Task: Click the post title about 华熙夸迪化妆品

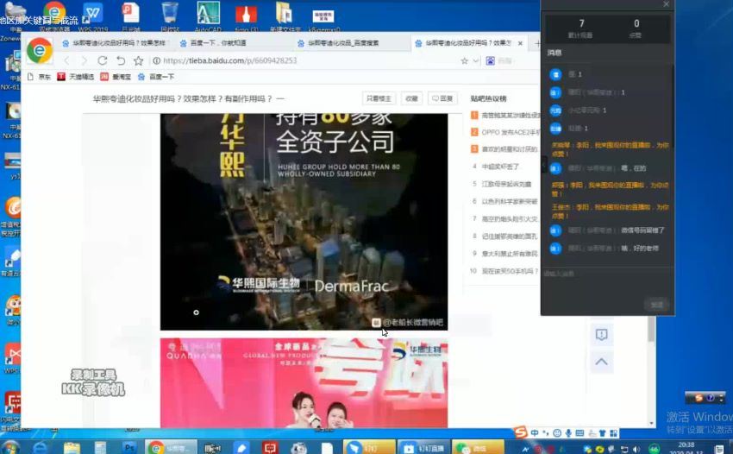Action: (188, 98)
